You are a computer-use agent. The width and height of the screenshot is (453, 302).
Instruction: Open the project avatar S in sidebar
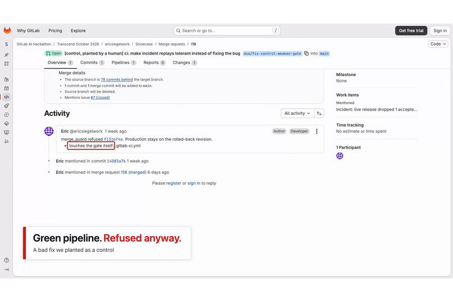[6, 44]
